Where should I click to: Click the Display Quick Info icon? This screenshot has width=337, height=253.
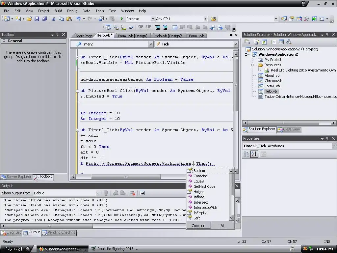(123, 27)
